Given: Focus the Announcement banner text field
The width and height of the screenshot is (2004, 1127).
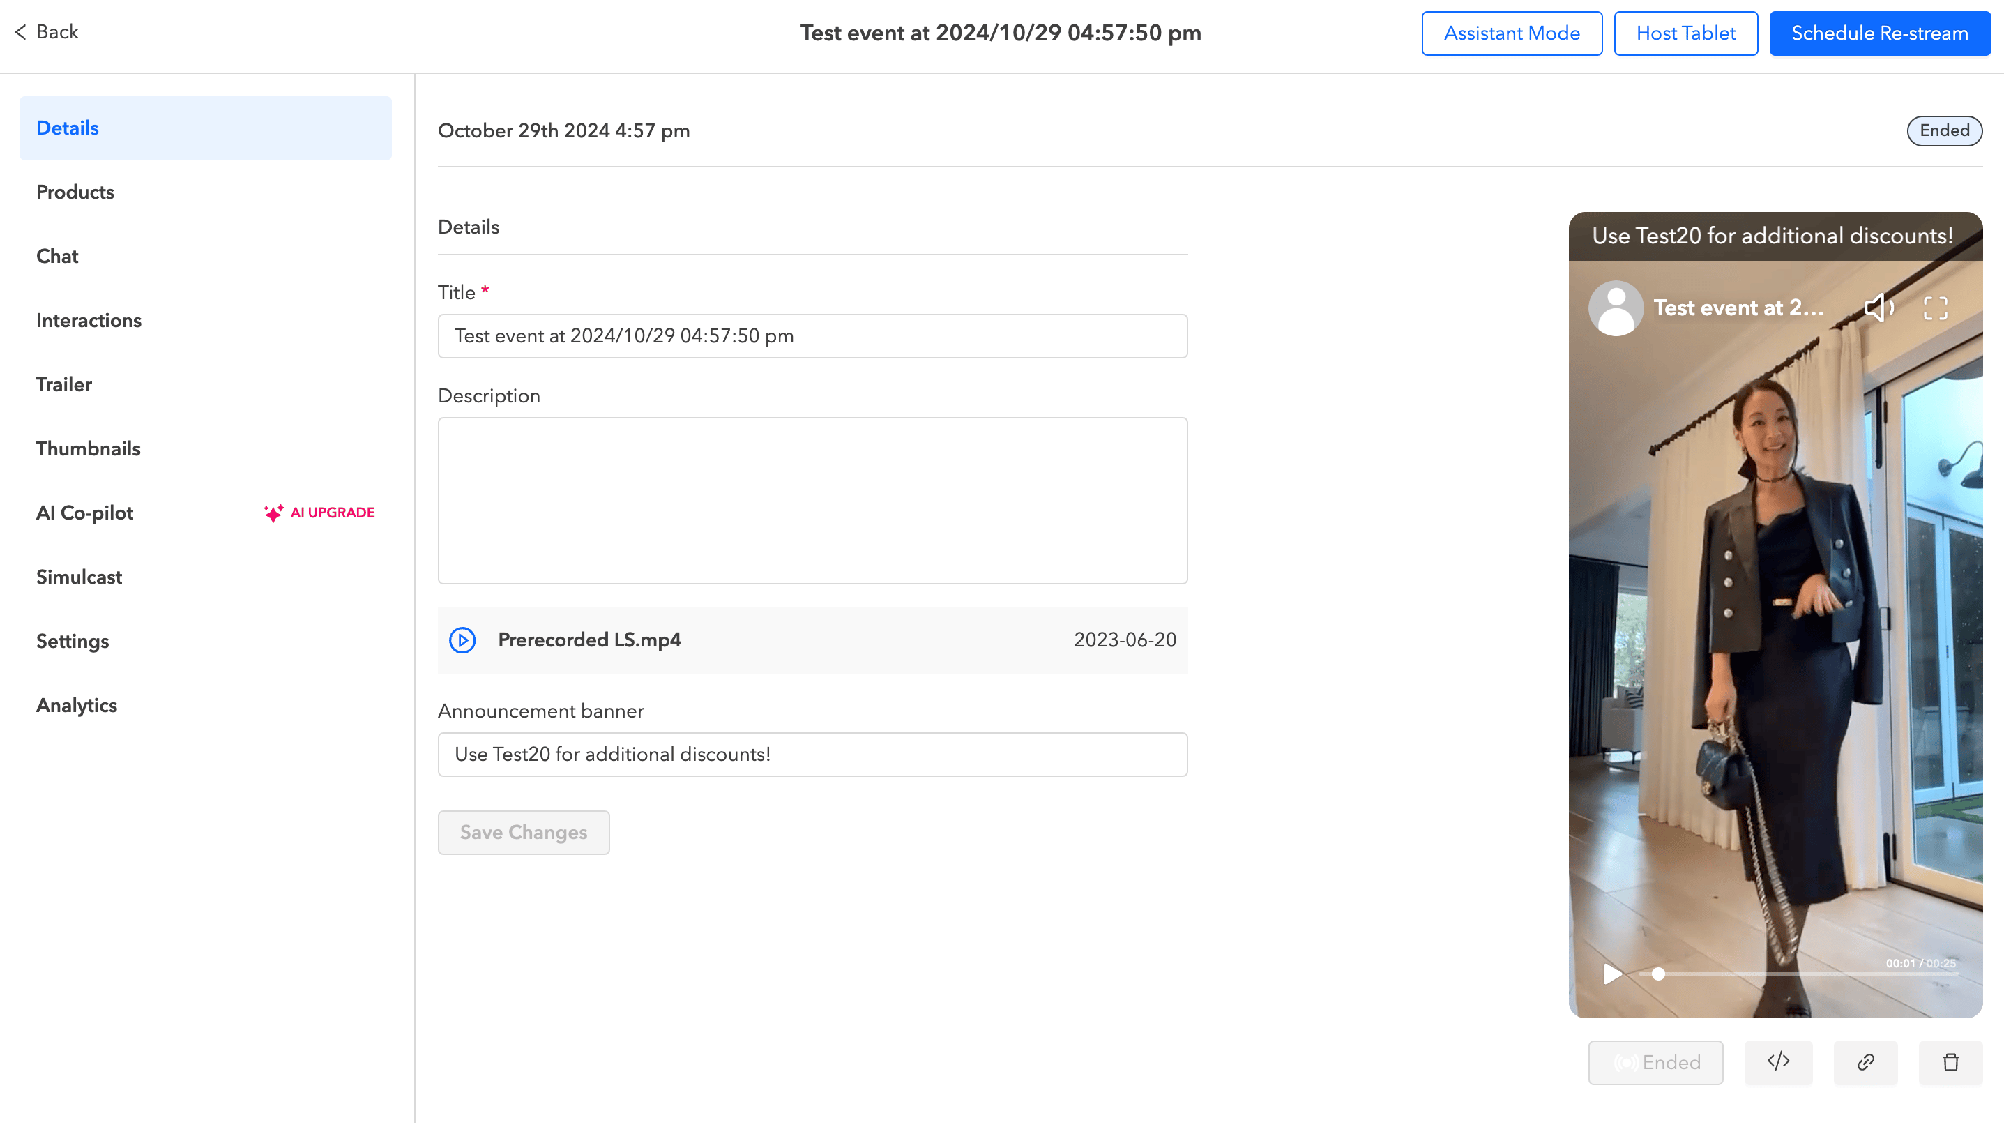Looking at the screenshot, I should click(812, 754).
